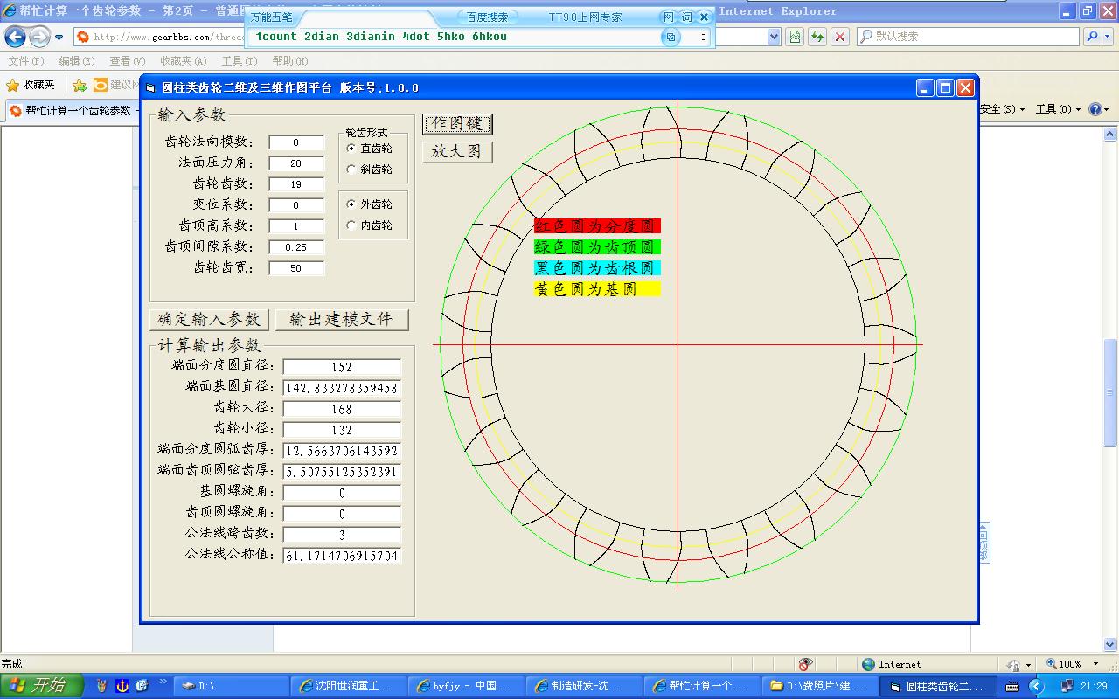
Task: Open the 收藏夹(A) favorites menu
Action: [184, 61]
